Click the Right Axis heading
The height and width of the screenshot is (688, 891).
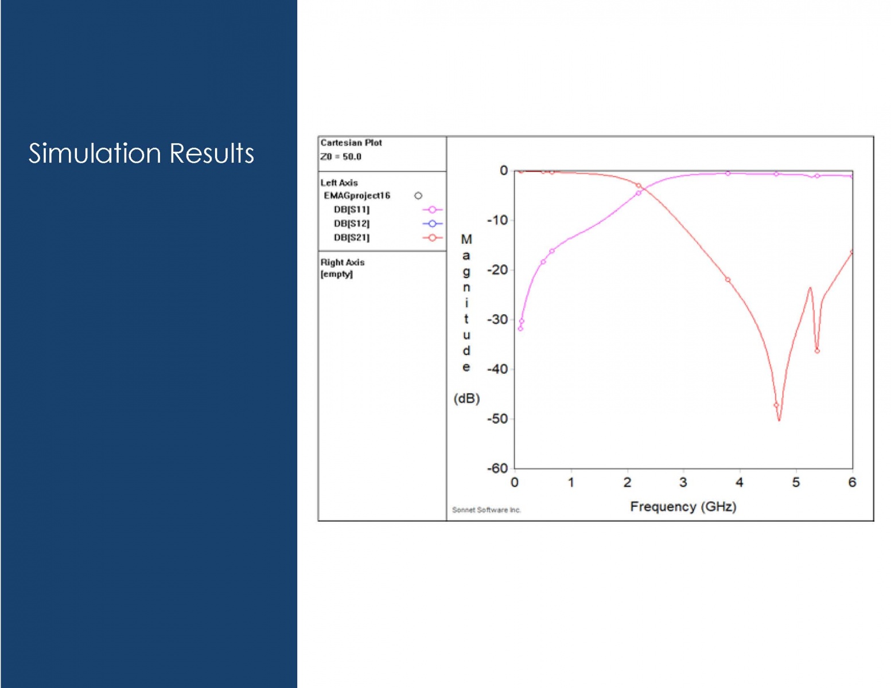click(343, 263)
